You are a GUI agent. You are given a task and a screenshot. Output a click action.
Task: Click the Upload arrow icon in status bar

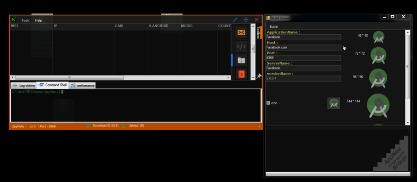[x=124, y=126]
